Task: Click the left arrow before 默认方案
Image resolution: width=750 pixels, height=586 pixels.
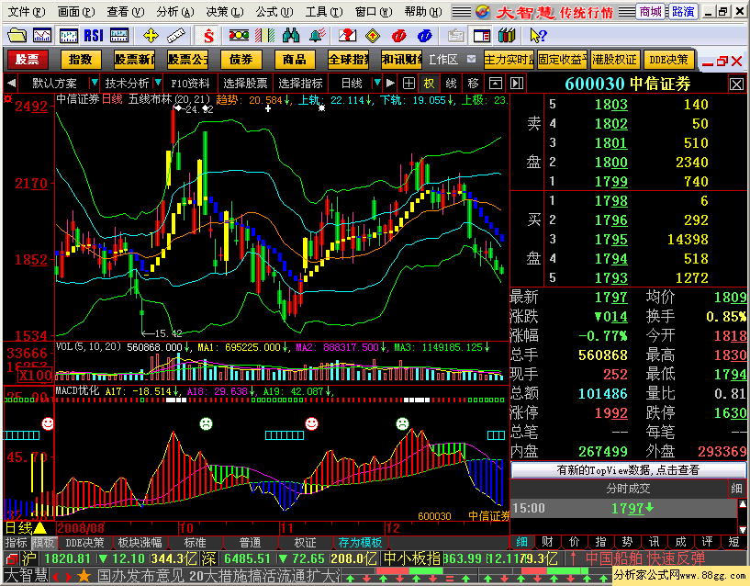Action: 12,83
